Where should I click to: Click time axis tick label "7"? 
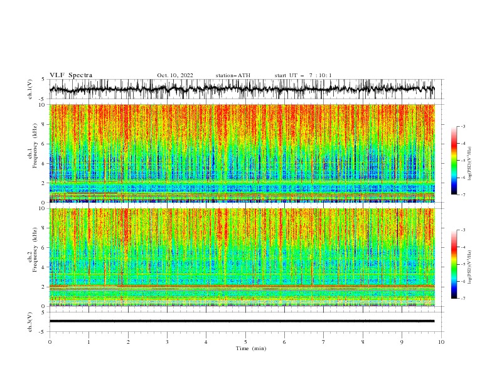tap(324, 342)
